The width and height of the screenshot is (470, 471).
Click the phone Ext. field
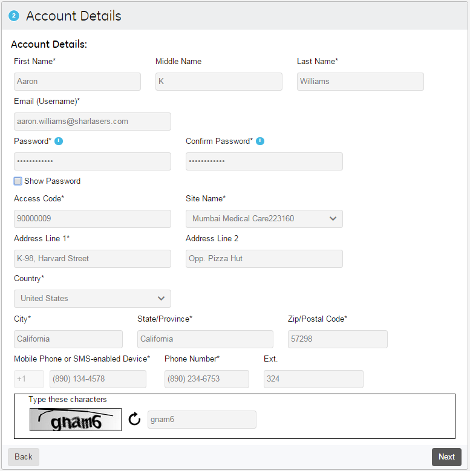click(x=313, y=379)
